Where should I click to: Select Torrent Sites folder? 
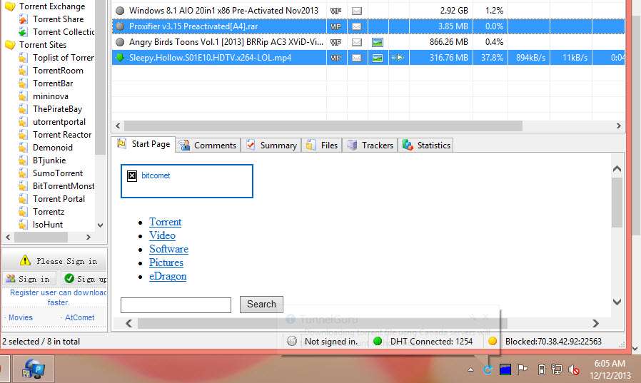[x=43, y=45]
